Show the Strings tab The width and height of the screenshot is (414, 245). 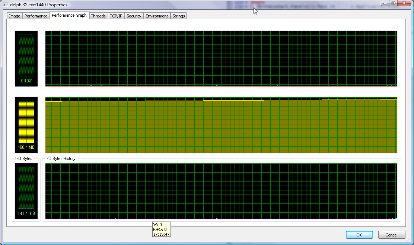pos(179,16)
